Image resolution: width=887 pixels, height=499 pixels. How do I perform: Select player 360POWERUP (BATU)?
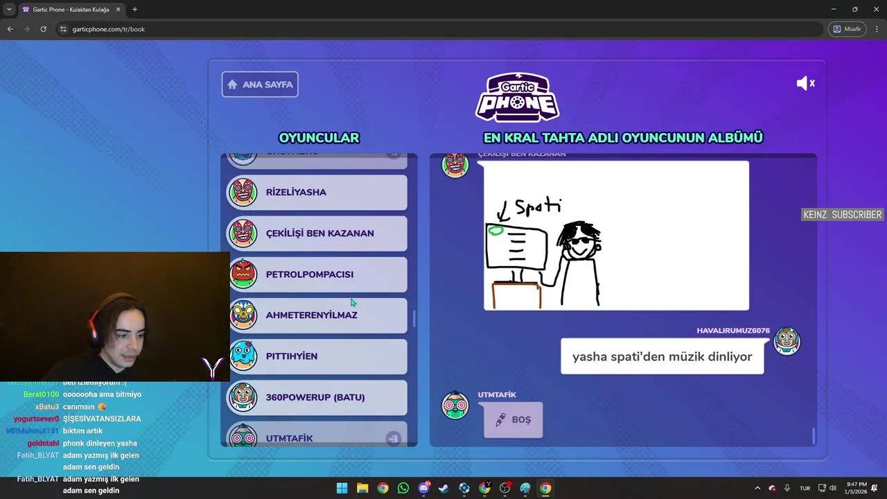tap(318, 397)
